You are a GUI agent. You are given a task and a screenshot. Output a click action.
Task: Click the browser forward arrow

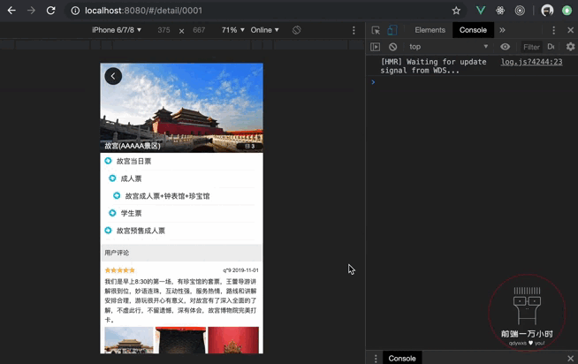31,11
